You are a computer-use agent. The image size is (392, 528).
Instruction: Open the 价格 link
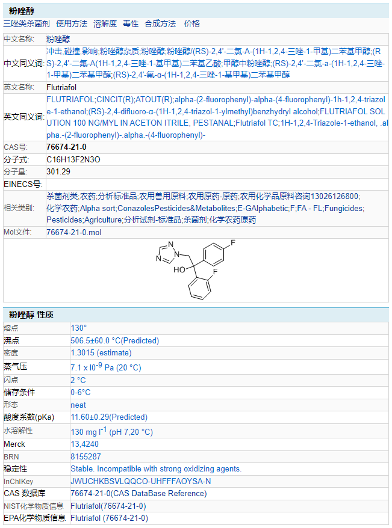pyautogui.click(x=192, y=23)
